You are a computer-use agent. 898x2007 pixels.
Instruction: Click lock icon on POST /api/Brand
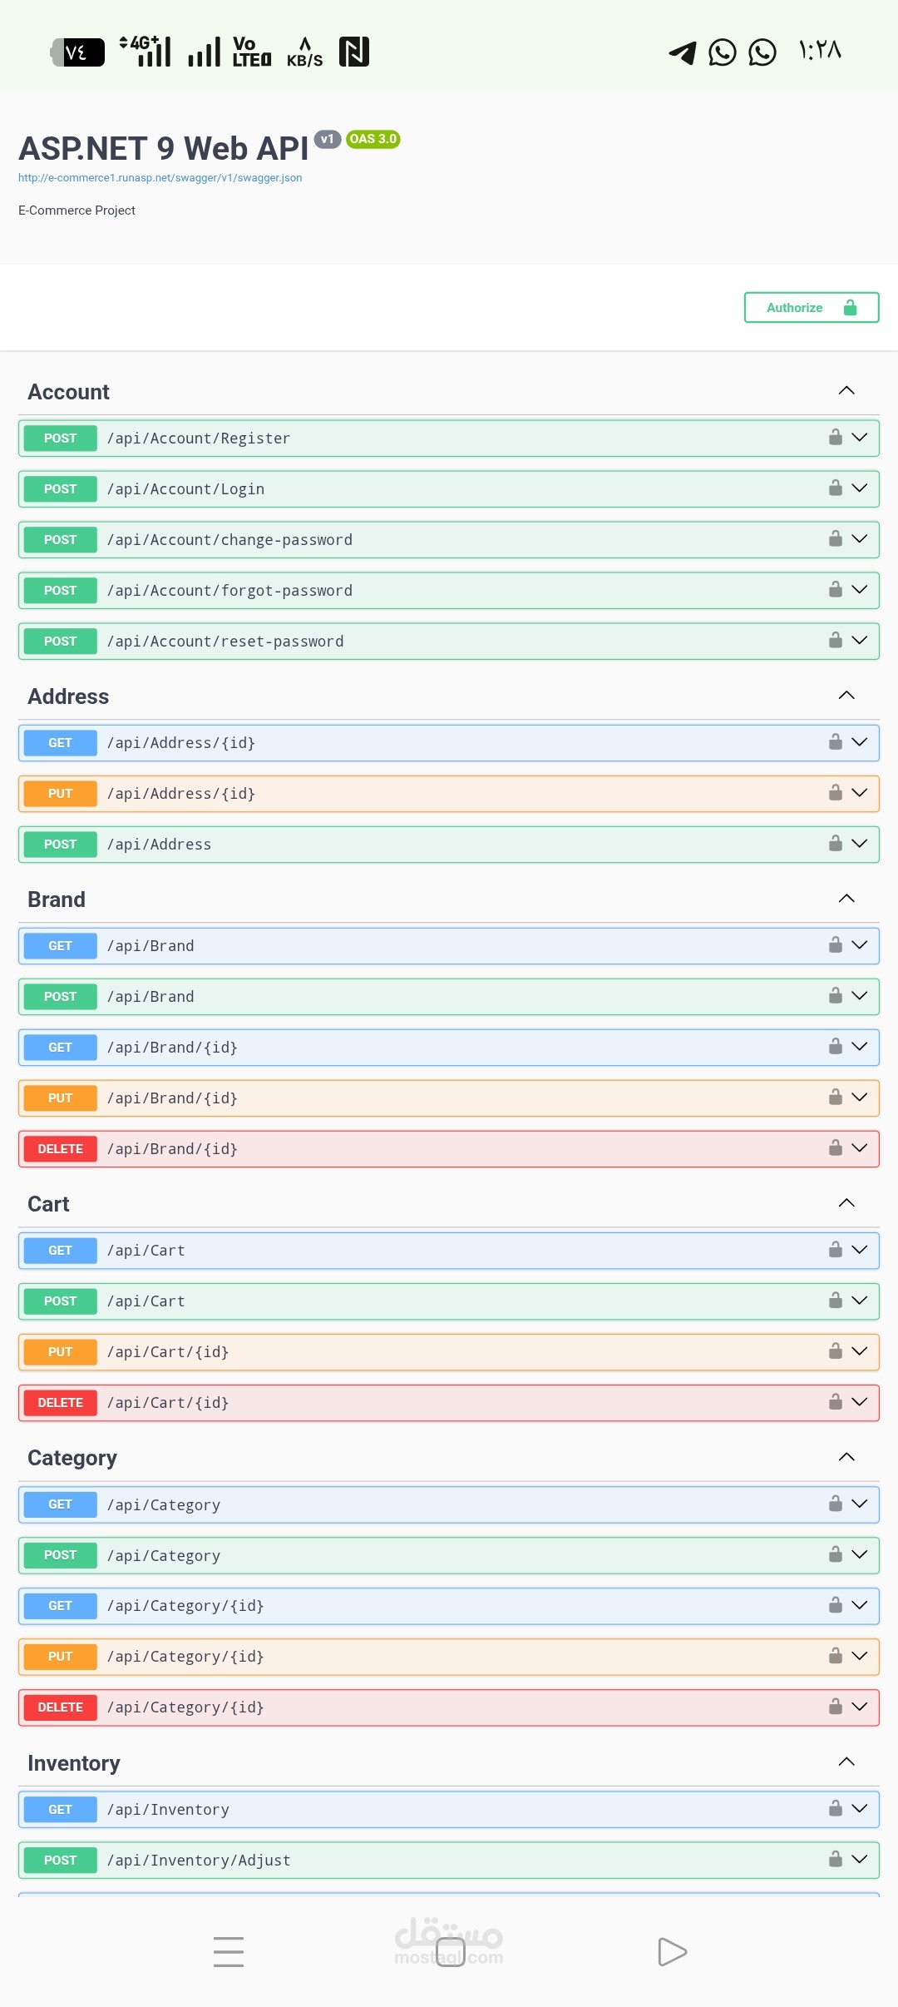coord(836,995)
